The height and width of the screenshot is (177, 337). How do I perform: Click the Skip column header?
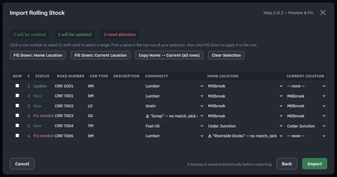(17, 76)
